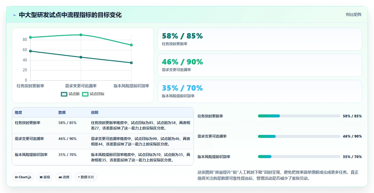Viewport: 374px width, 193px height.
Task: Click the 说明 column header
Action: pos(95,113)
